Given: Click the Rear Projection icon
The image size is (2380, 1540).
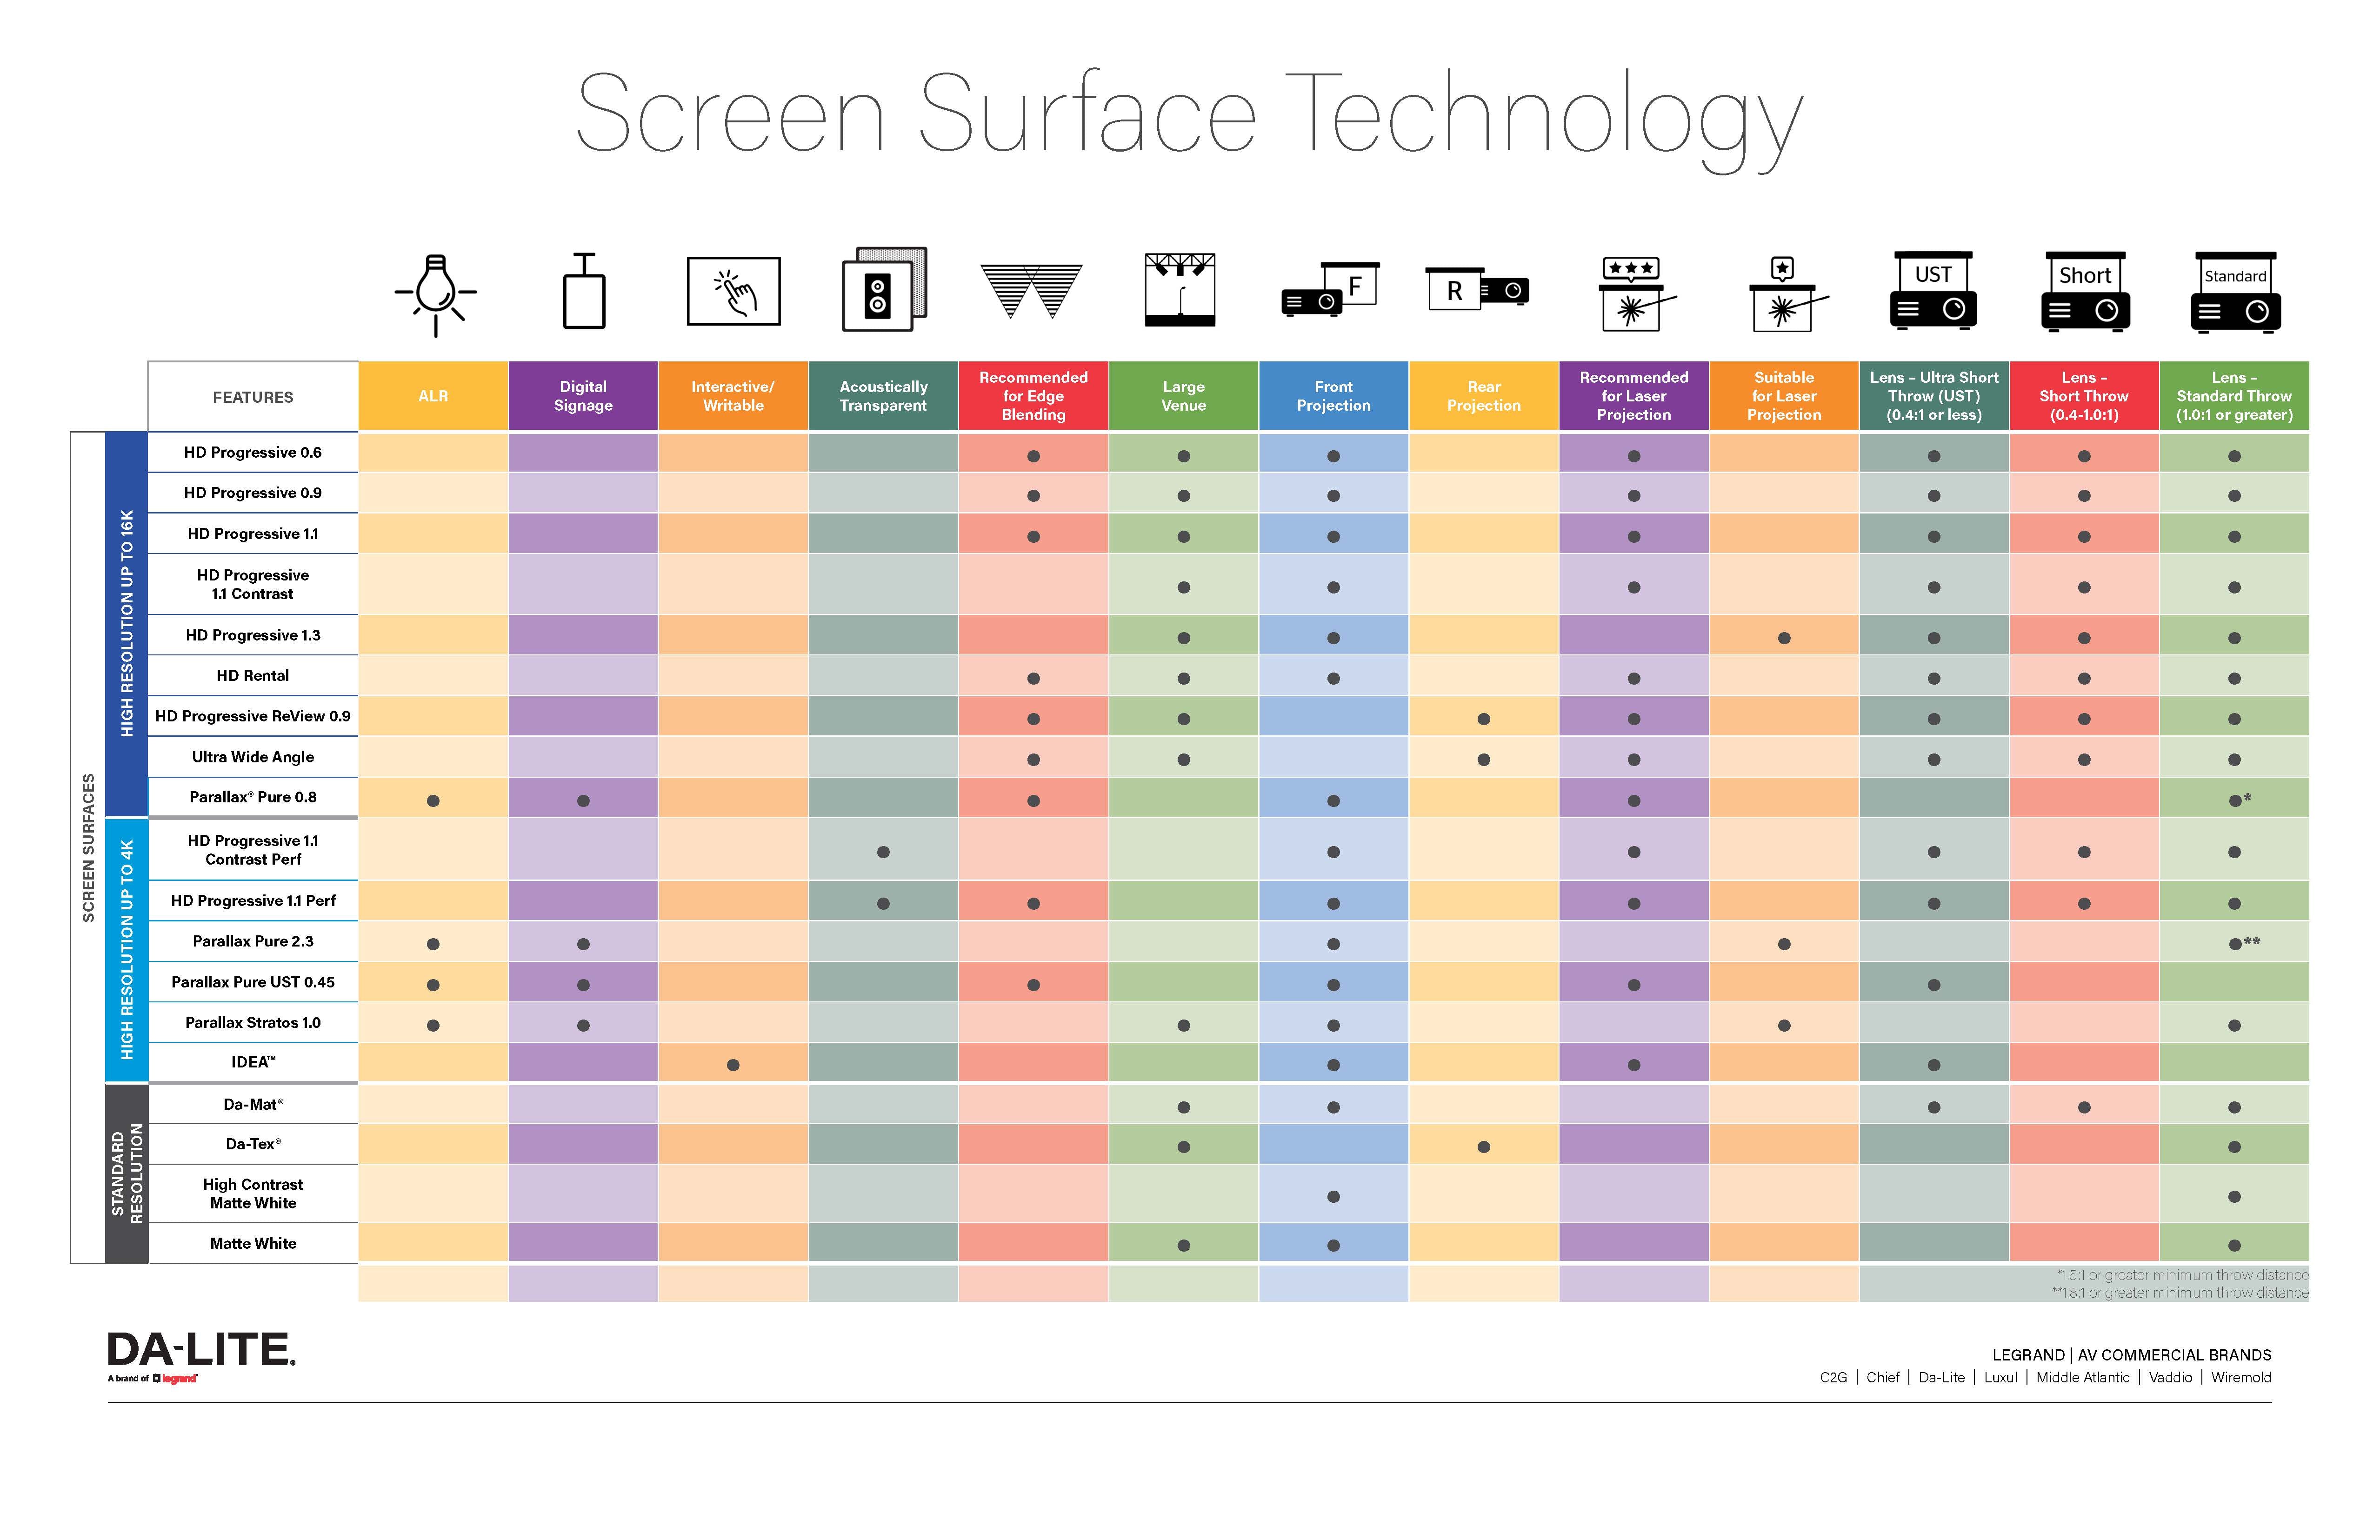Looking at the screenshot, I should [1480, 295].
